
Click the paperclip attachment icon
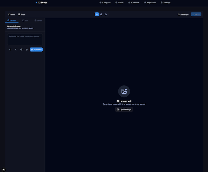27,50
